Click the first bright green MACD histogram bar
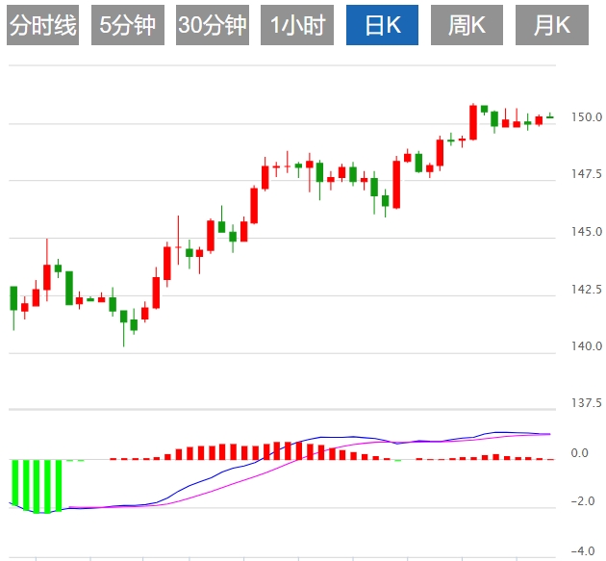The width and height of the screenshot is (606, 561). click(15, 482)
